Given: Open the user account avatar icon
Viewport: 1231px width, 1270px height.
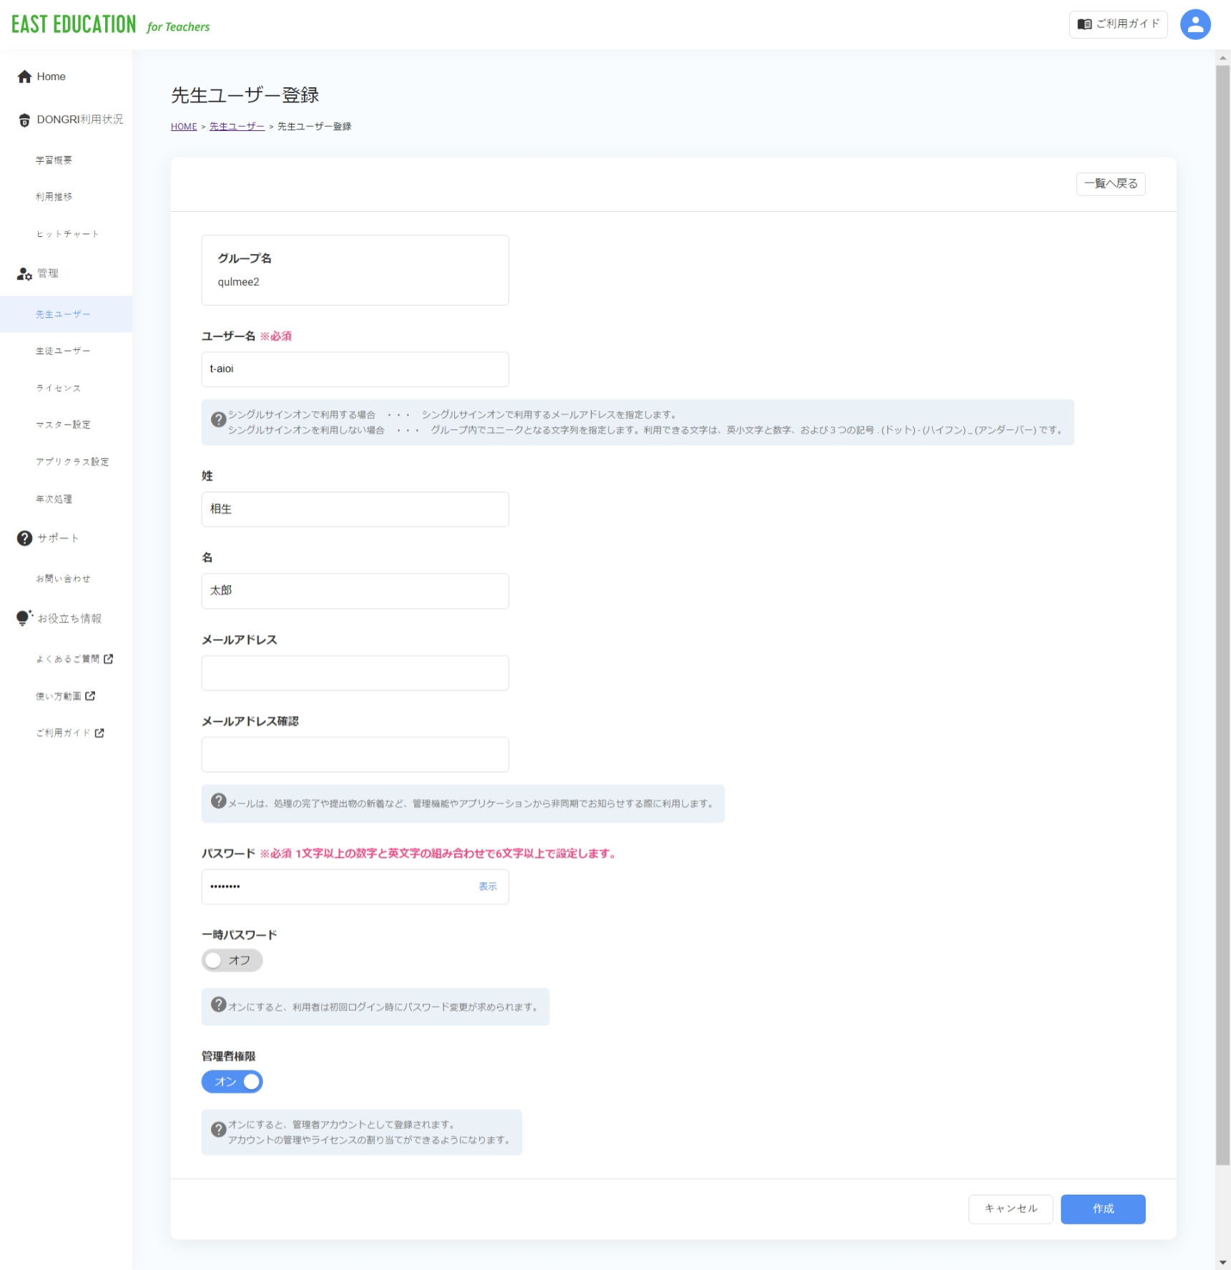Looking at the screenshot, I should (1195, 24).
